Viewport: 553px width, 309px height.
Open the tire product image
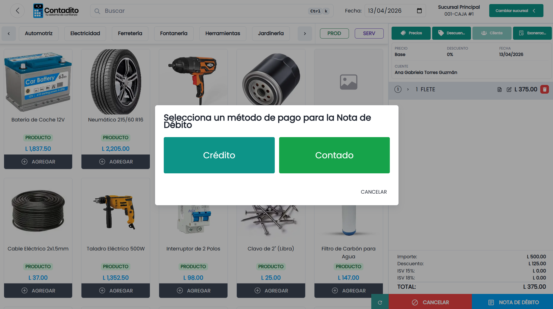coord(116,82)
